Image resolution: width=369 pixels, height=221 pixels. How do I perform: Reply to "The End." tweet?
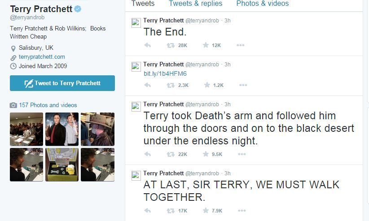pyautogui.click(x=147, y=45)
